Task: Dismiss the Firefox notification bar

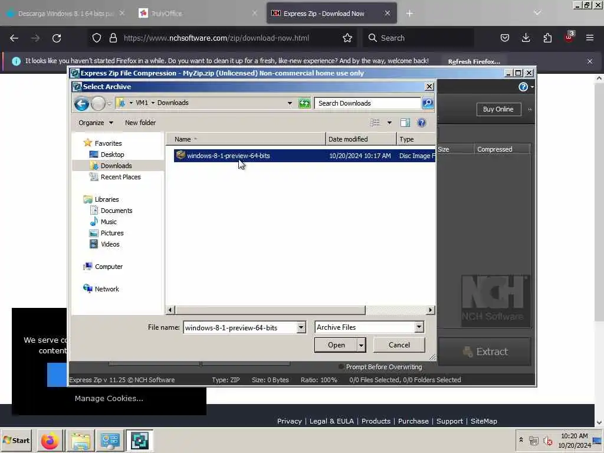Action: 590,61
